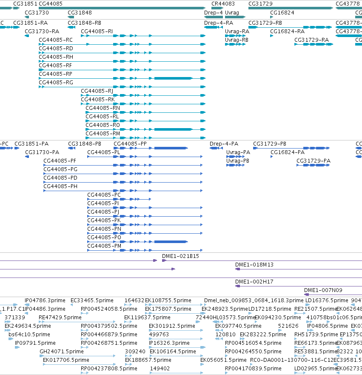Image resolution: width=362 pixels, height=375 pixels.
Task: Click transcript label CG44085-RL
Action: pos(102,117)
